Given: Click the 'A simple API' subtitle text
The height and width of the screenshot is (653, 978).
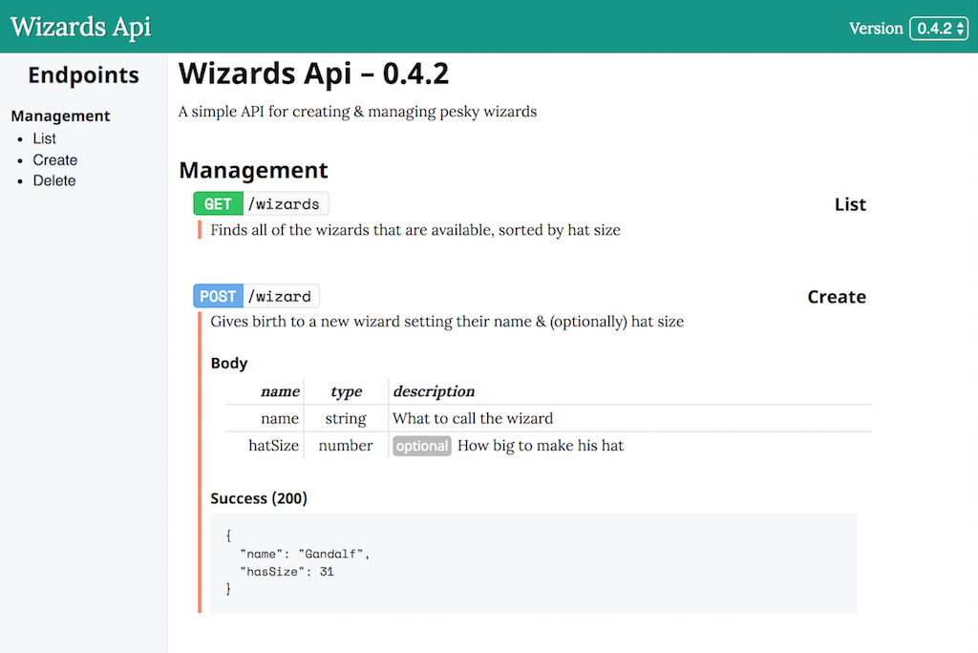Looking at the screenshot, I should pos(357,112).
